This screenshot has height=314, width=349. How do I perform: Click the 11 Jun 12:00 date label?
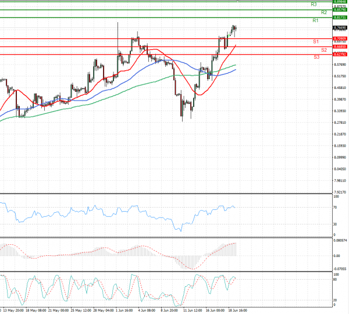(193, 310)
